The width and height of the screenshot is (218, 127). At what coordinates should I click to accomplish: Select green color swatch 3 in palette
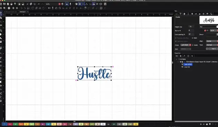(x=15, y=124)
